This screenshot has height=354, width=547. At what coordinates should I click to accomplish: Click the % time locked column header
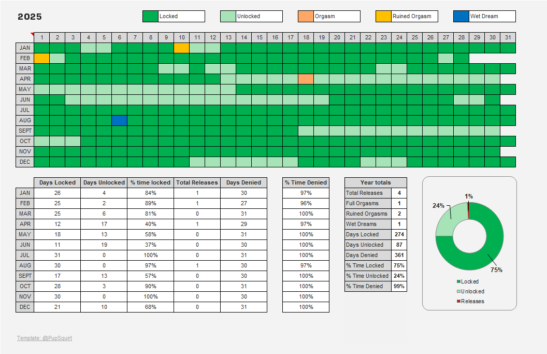(150, 182)
